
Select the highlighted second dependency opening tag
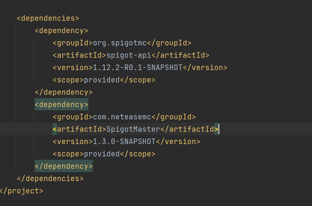pos(61,105)
